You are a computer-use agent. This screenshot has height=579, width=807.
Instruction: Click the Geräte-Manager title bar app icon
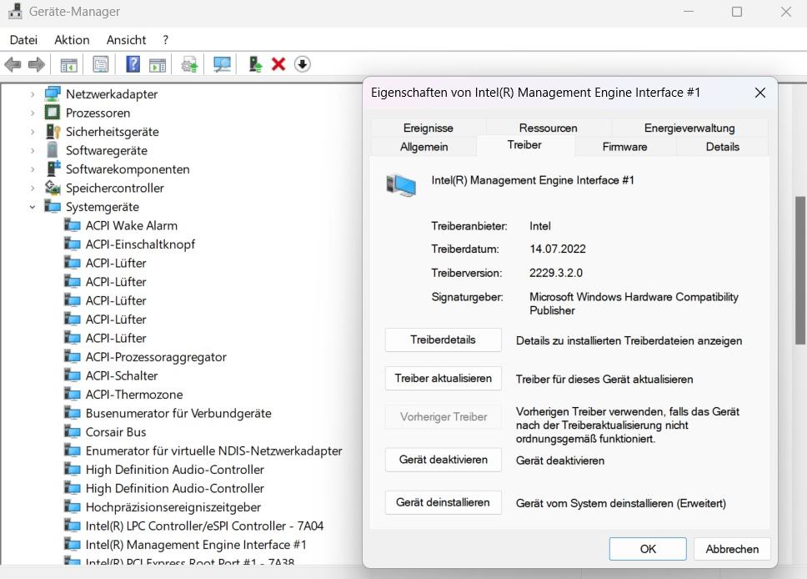pos(15,12)
